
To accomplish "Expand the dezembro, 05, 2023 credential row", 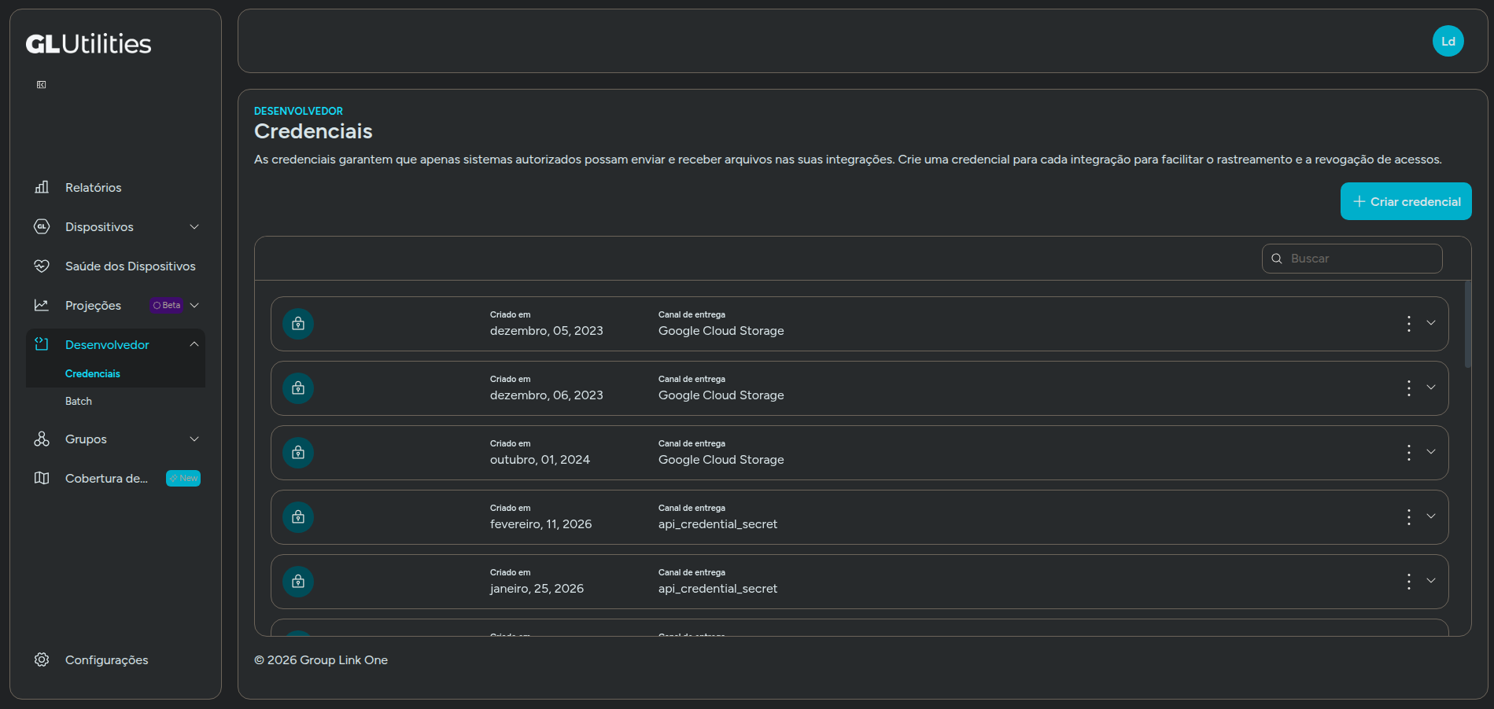I will click(1431, 323).
